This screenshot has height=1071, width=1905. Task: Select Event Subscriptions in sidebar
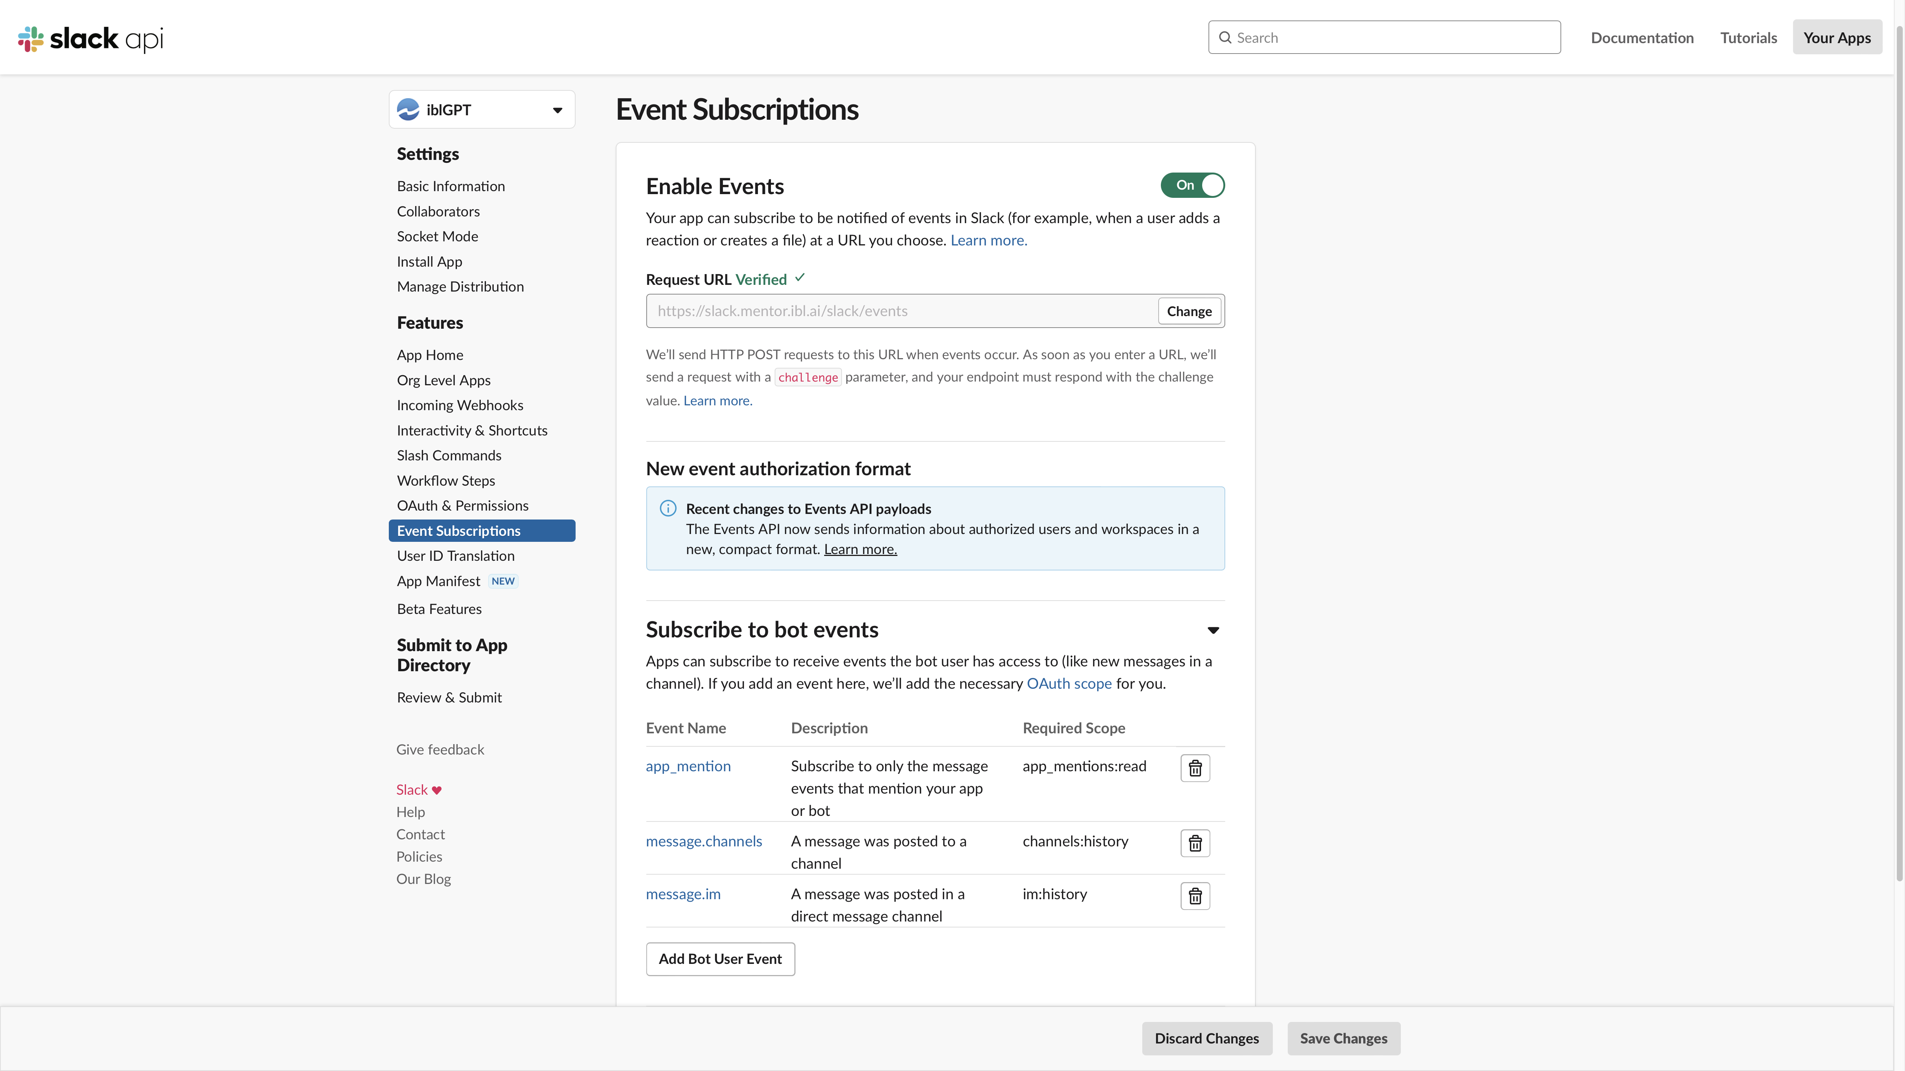click(x=481, y=531)
